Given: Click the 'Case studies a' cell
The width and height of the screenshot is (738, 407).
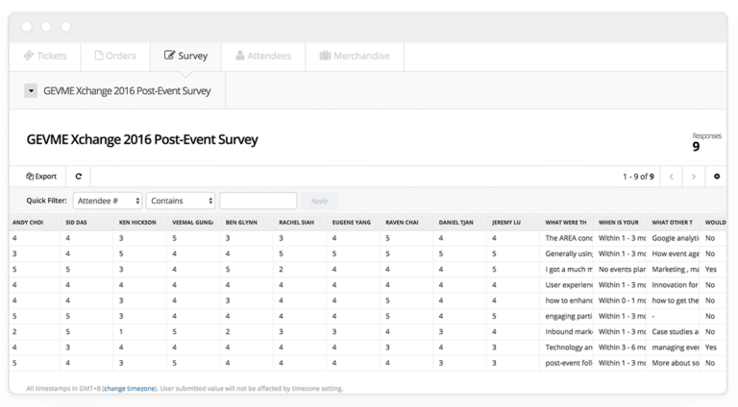Looking at the screenshot, I should (x=675, y=332).
